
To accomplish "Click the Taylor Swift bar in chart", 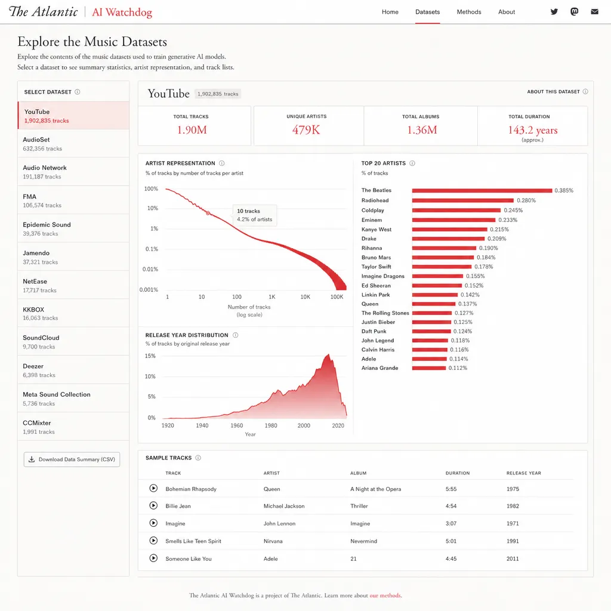I will 442,267.
